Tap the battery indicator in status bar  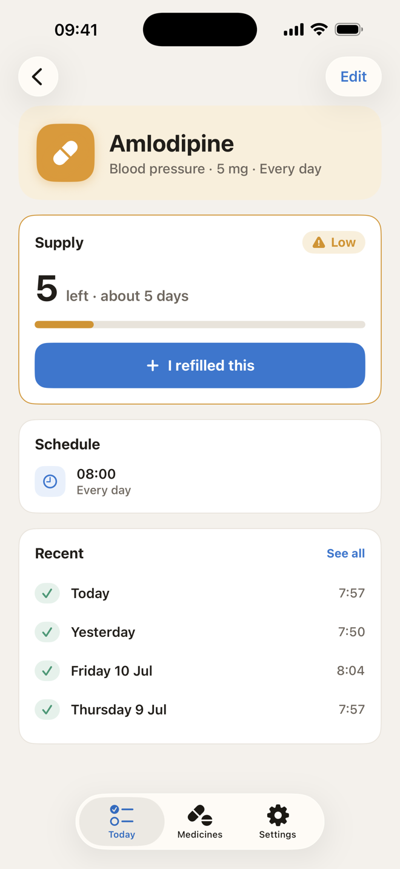[x=348, y=29]
